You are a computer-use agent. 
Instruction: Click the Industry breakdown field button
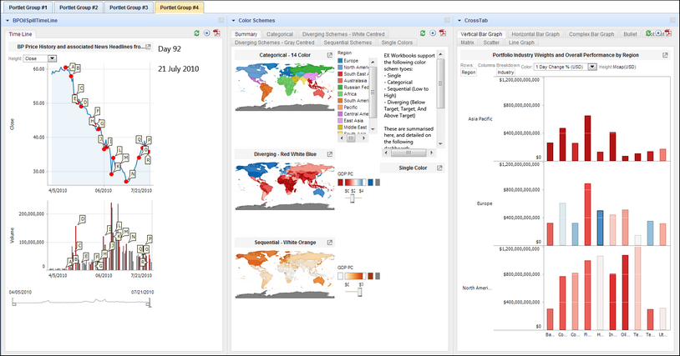[506, 73]
